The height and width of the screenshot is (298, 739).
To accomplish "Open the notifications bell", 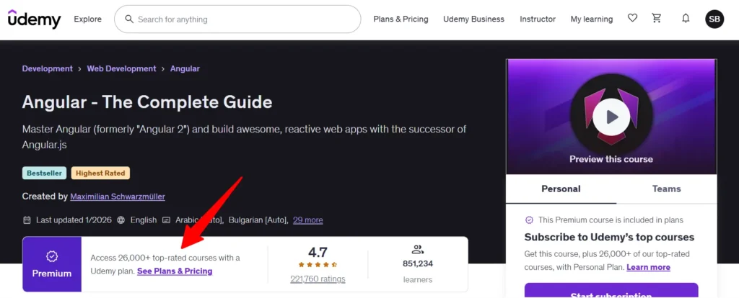I will click(686, 19).
